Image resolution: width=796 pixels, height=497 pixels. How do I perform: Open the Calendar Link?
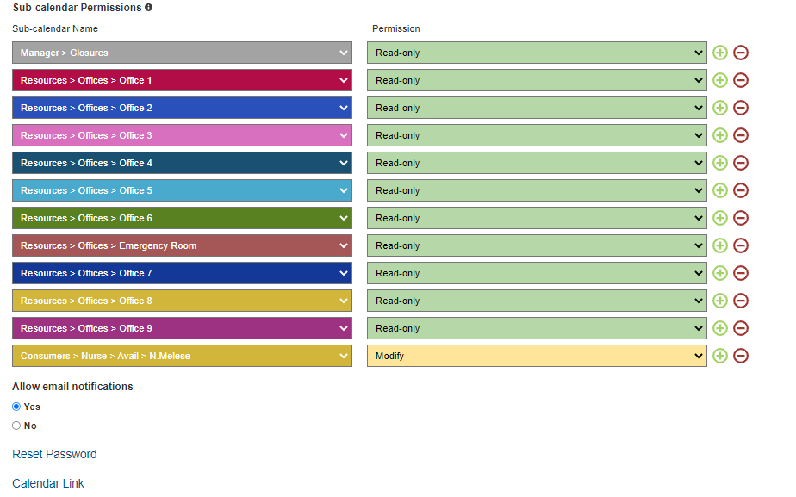click(x=48, y=483)
